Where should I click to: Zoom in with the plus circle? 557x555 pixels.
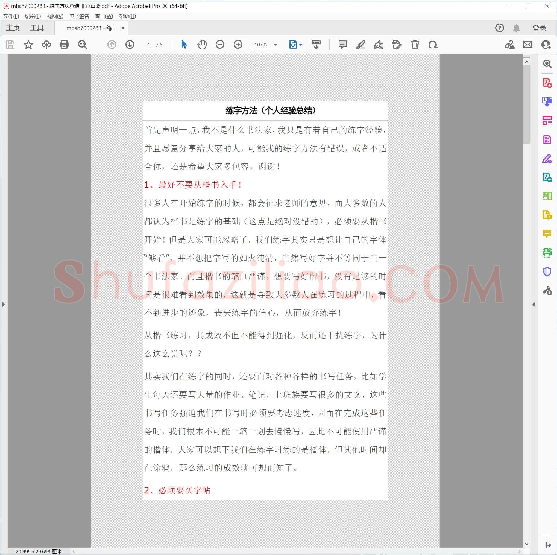point(238,45)
